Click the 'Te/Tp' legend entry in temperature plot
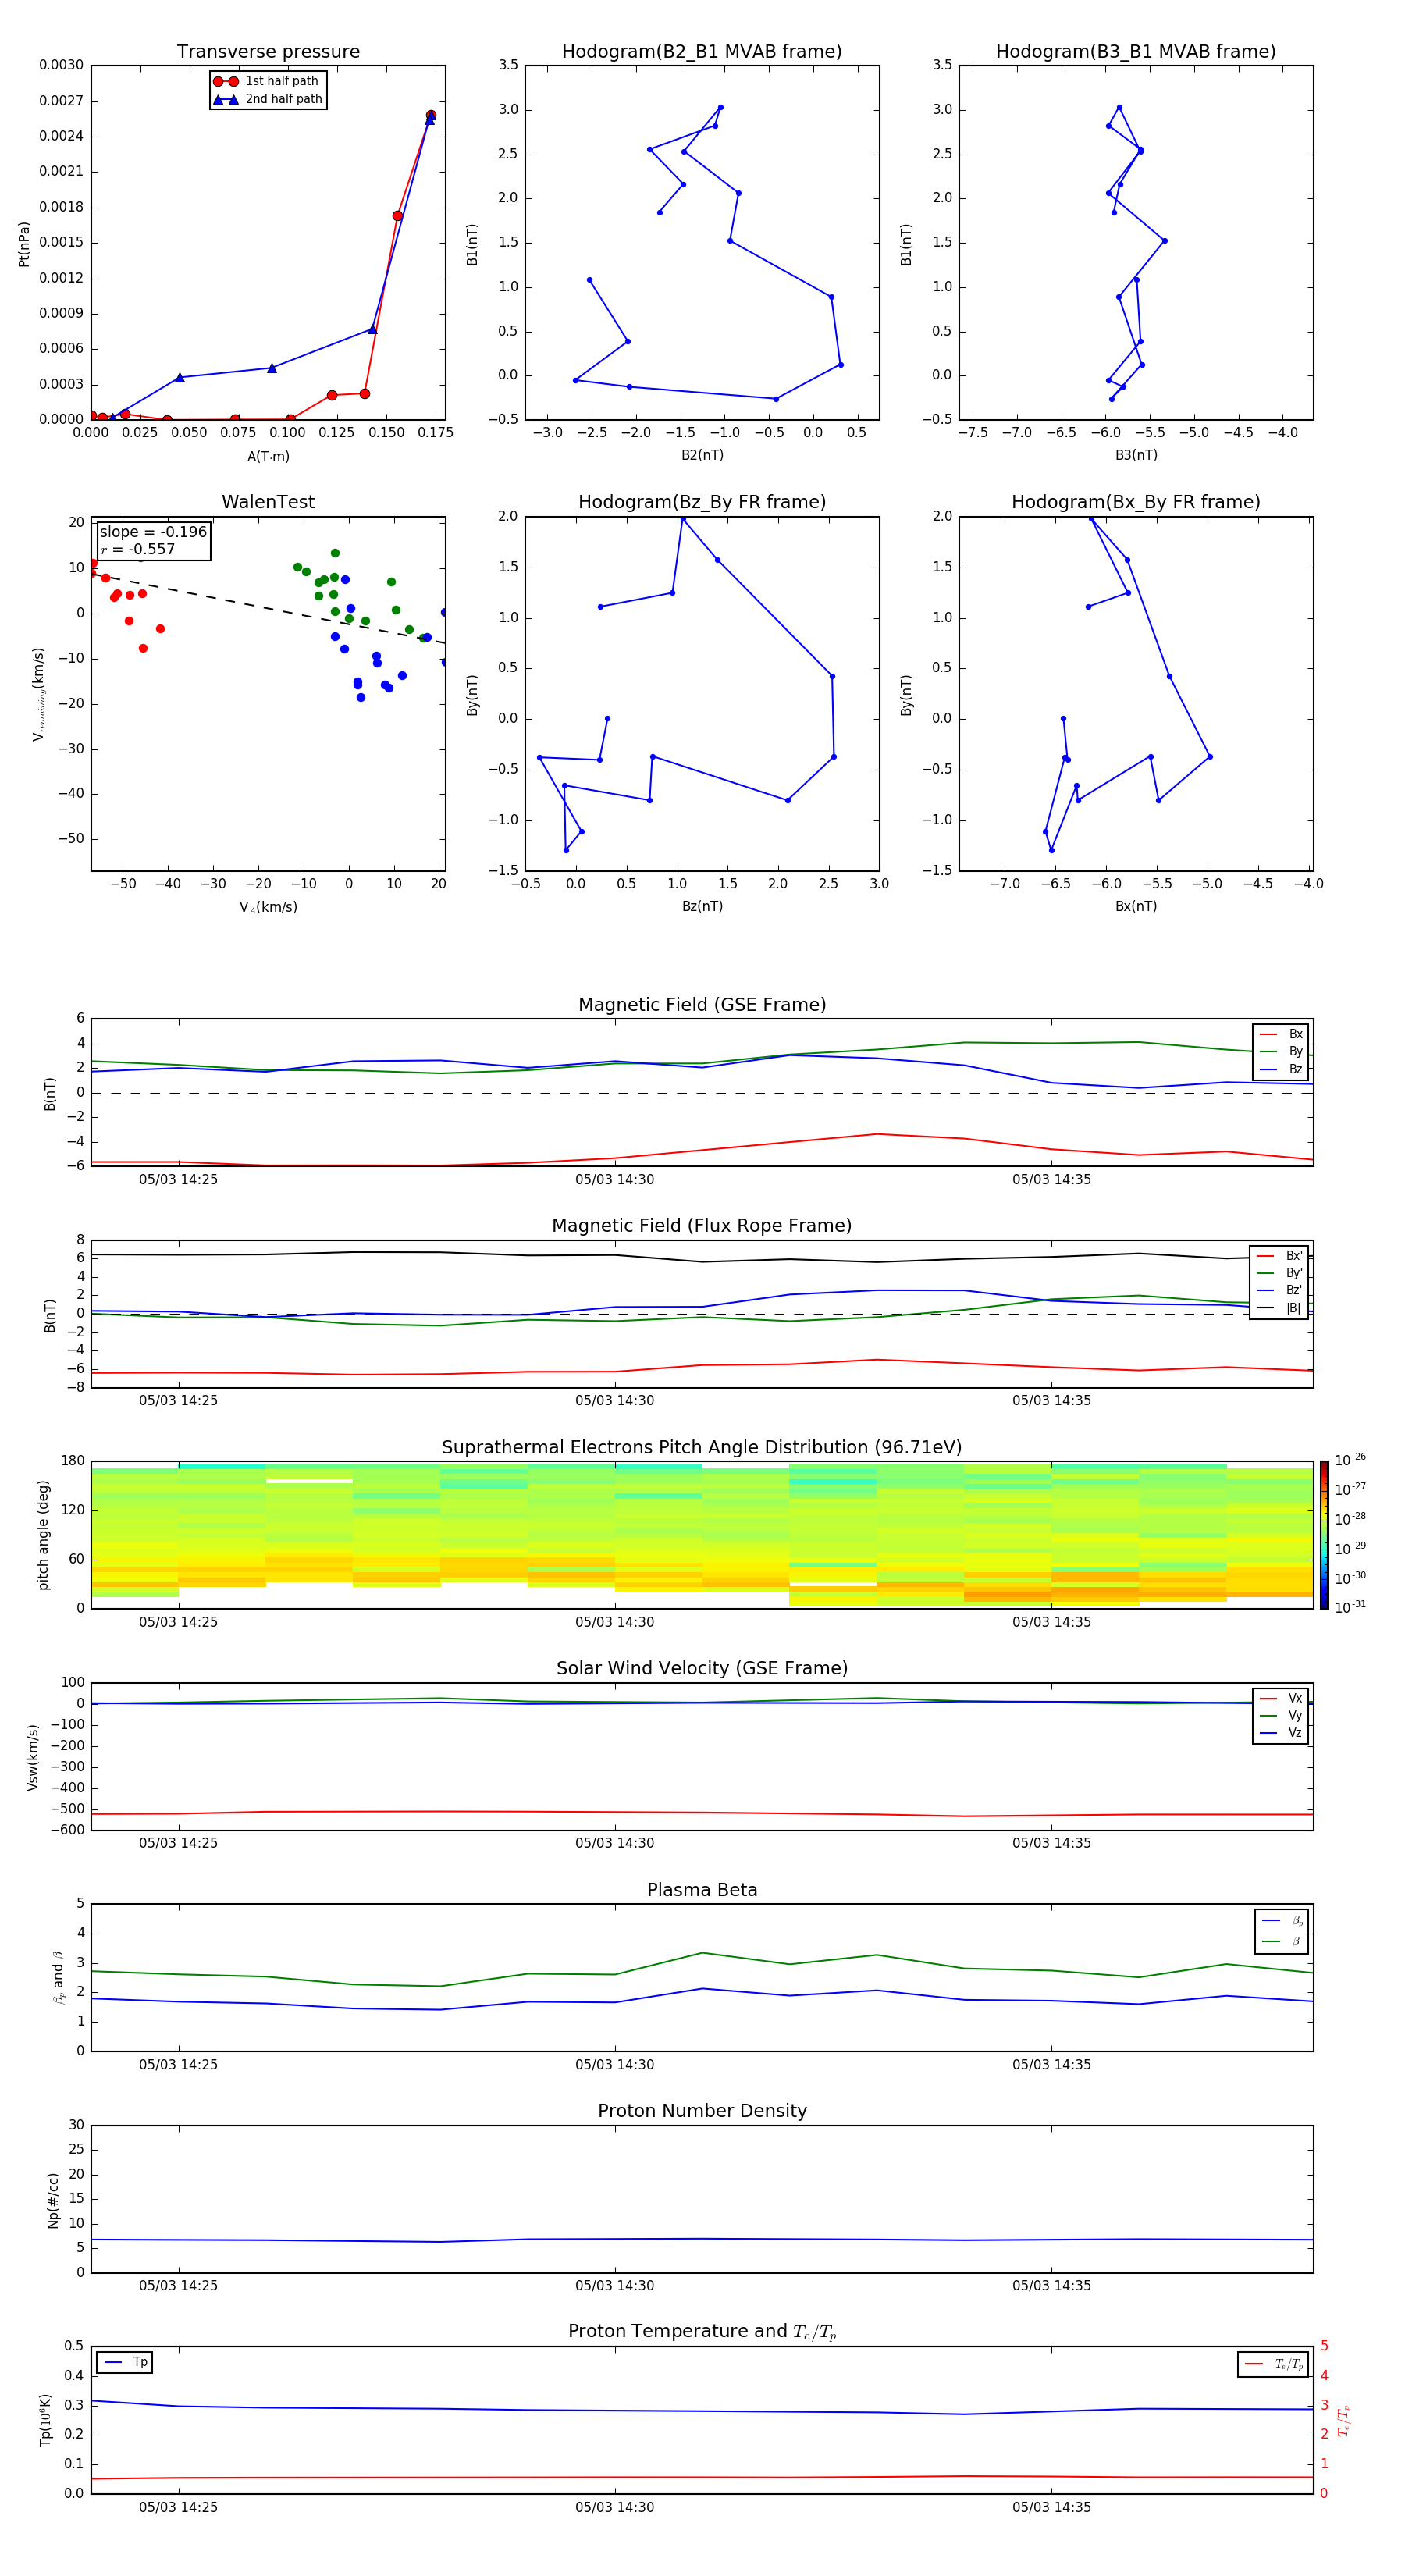This screenshot has height=2576, width=1405. click(1273, 2365)
